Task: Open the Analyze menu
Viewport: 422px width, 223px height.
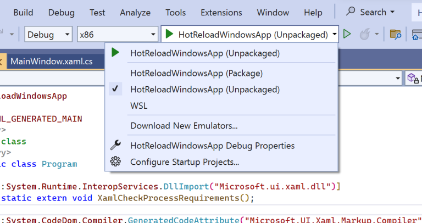Action: click(135, 12)
